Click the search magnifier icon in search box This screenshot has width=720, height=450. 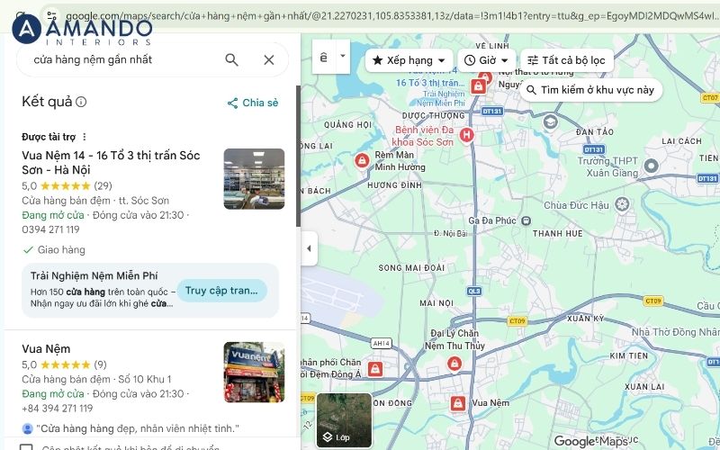(x=232, y=59)
